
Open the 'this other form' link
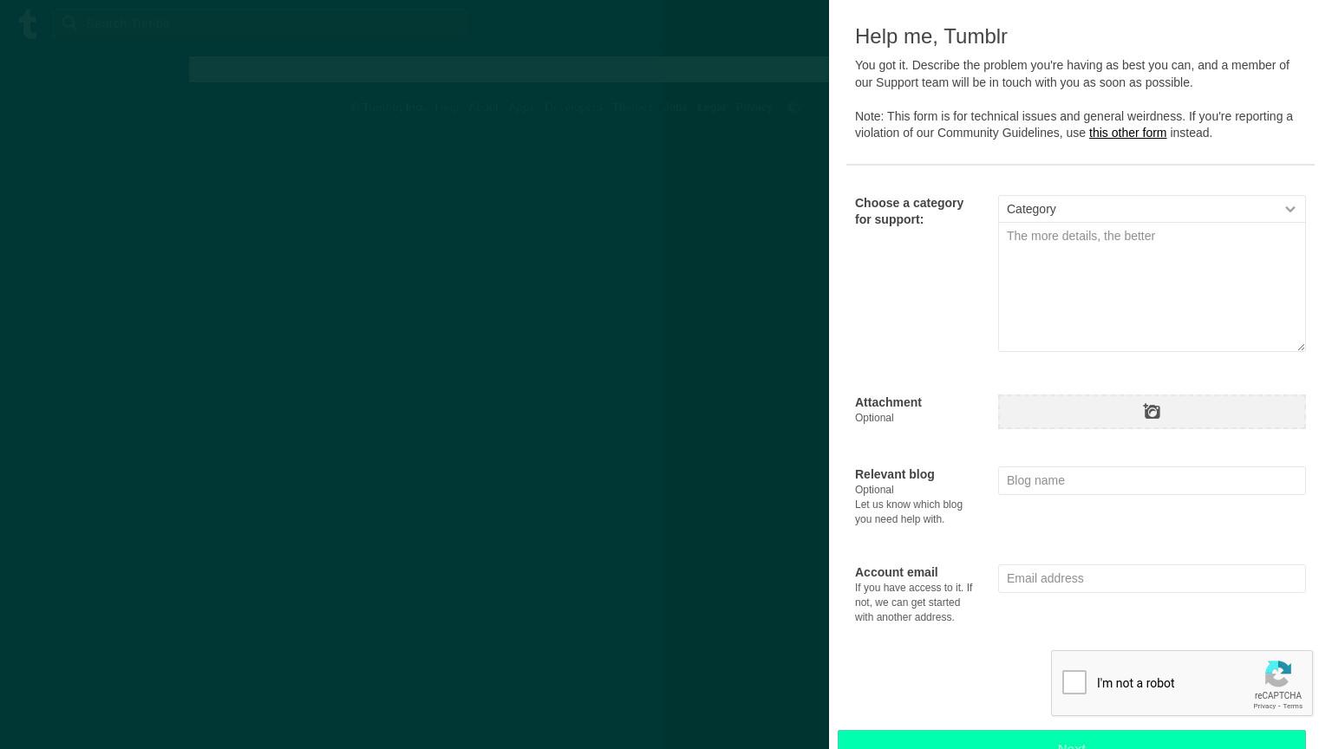(x=1127, y=133)
